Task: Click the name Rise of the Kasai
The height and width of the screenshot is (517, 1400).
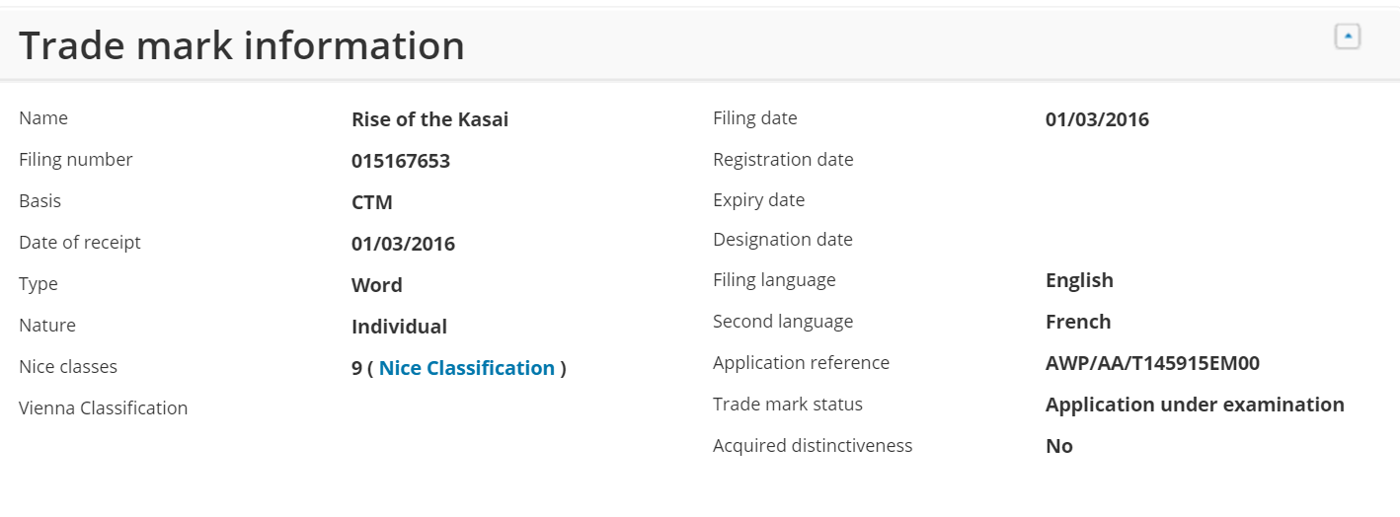Action: pyautogui.click(x=430, y=119)
